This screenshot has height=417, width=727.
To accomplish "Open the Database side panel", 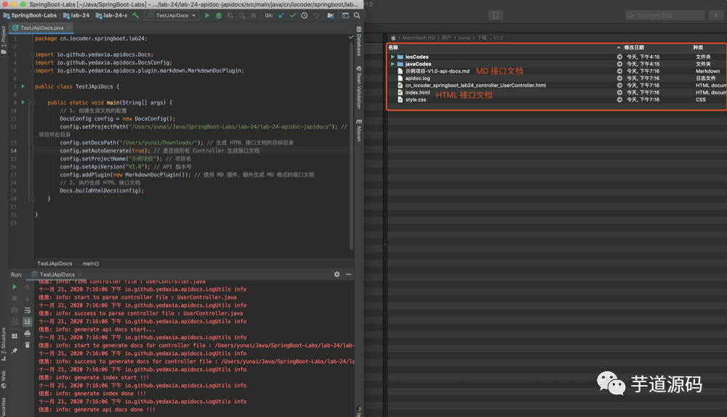I will pyautogui.click(x=359, y=41).
